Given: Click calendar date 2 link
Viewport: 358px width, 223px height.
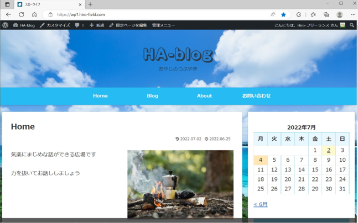Looking at the screenshot, I should point(329,150).
